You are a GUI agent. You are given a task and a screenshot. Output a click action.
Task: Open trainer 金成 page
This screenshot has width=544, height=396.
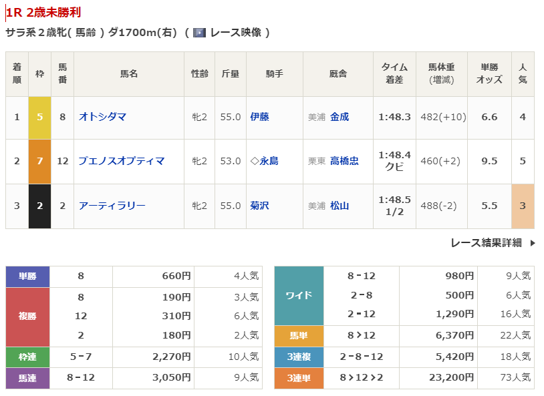(339, 117)
